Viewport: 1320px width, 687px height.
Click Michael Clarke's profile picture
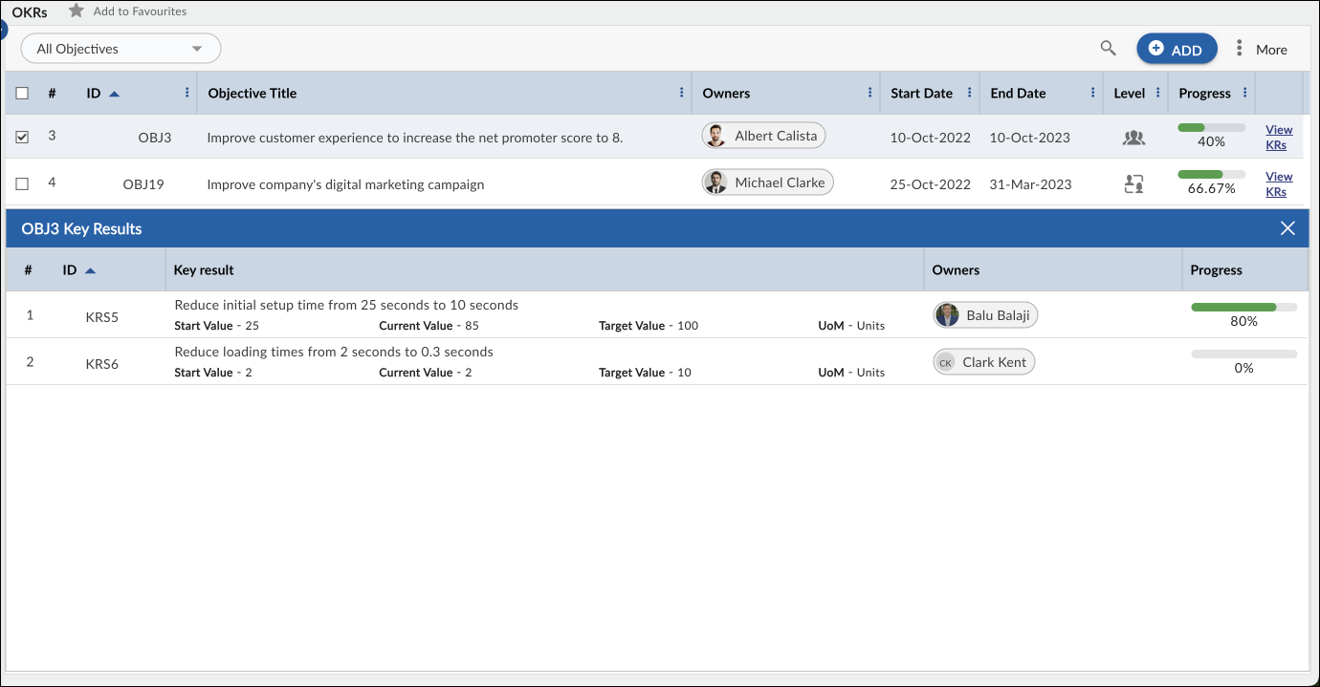coord(715,182)
